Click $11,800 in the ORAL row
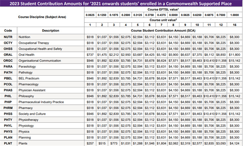Viewport: 243px width, 146px height. pyautogui.click(x=234, y=55)
